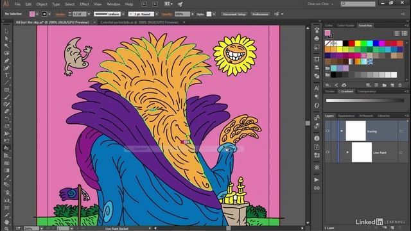Open the Effect menu

(84, 4)
